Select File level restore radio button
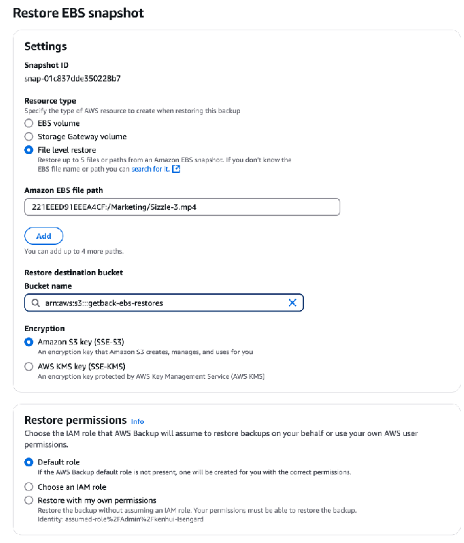The height and width of the screenshot is (543, 464). tap(29, 150)
